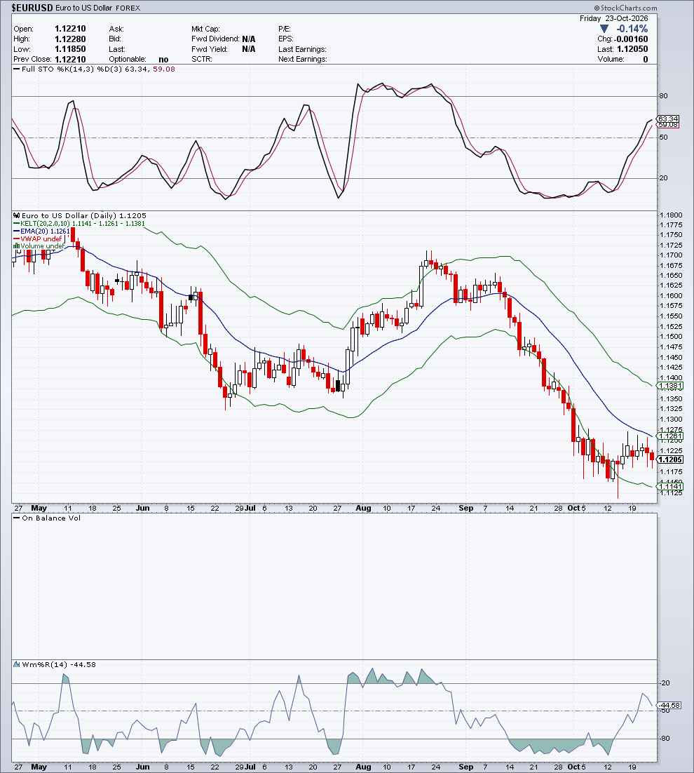Image resolution: width=694 pixels, height=773 pixels.
Task: Click the '1.1261' price tag on the right axis
Action: (x=670, y=436)
